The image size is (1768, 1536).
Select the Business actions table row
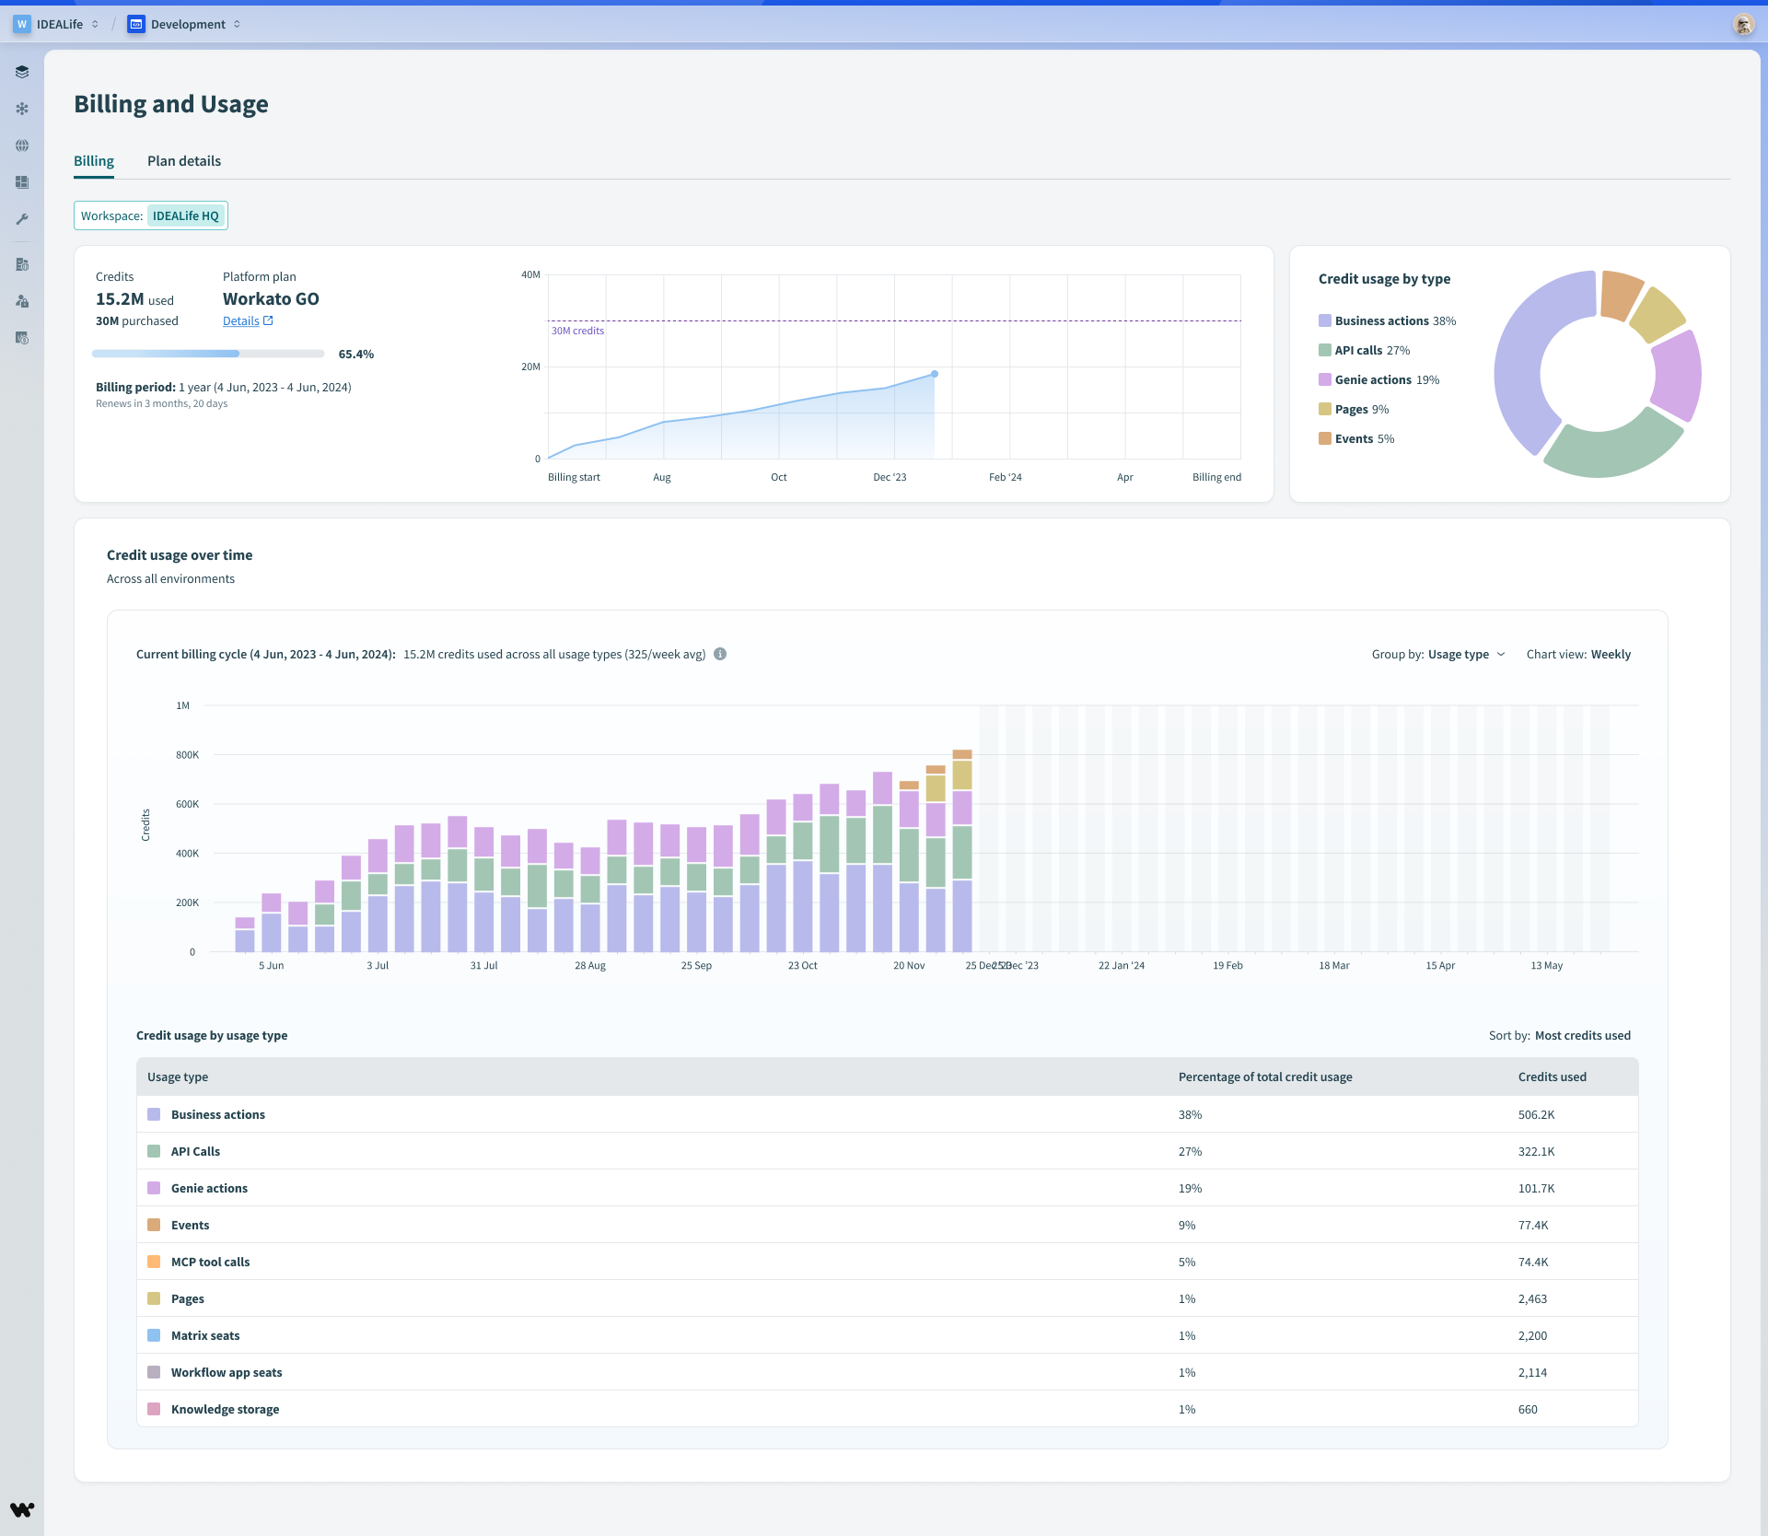[x=887, y=1114]
